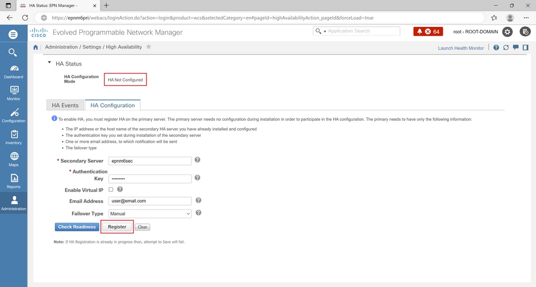Click the sidebar search magnifier icon
The height and width of the screenshot is (287, 536).
(x=13, y=52)
